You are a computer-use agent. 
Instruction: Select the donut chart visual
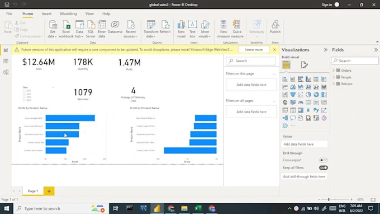[x=316, y=95]
